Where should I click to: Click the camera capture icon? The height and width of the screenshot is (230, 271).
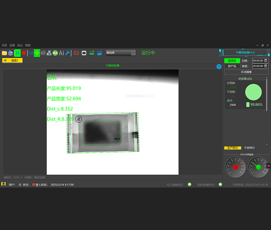coord(84,53)
